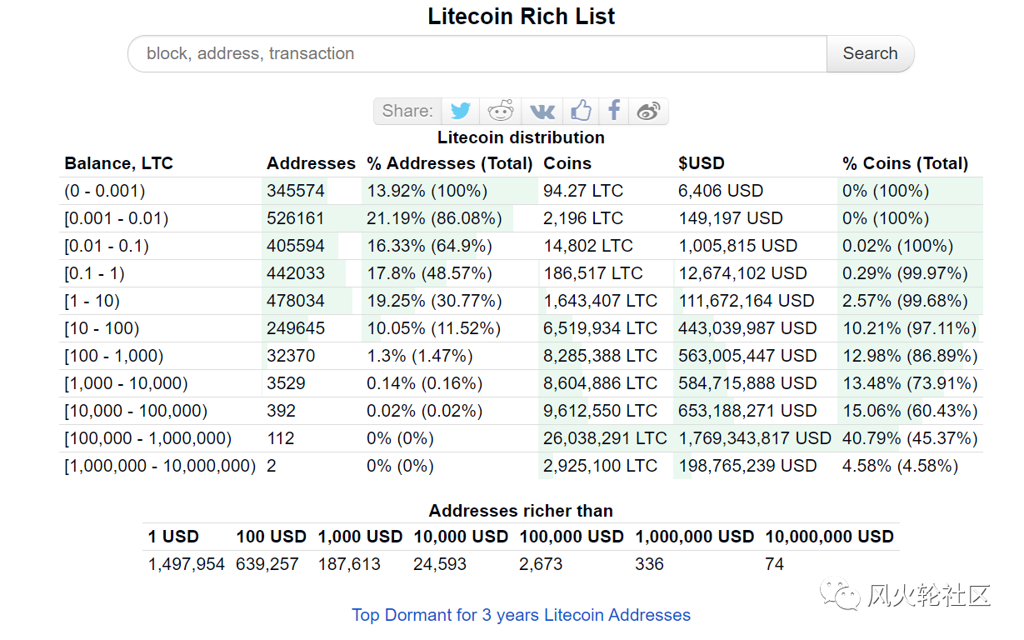Image resolution: width=1024 pixels, height=640 pixels.
Task: Click the 26,038,291 LTC coins cell
Action: pos(606,438)
